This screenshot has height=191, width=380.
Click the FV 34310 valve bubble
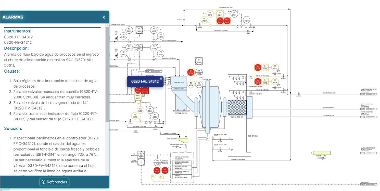coord(161,36)
